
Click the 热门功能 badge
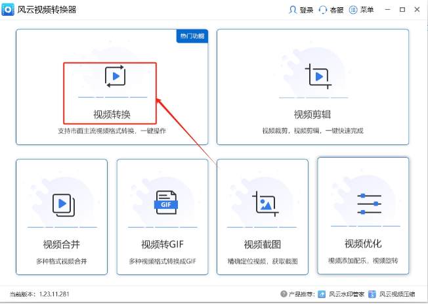192,36
